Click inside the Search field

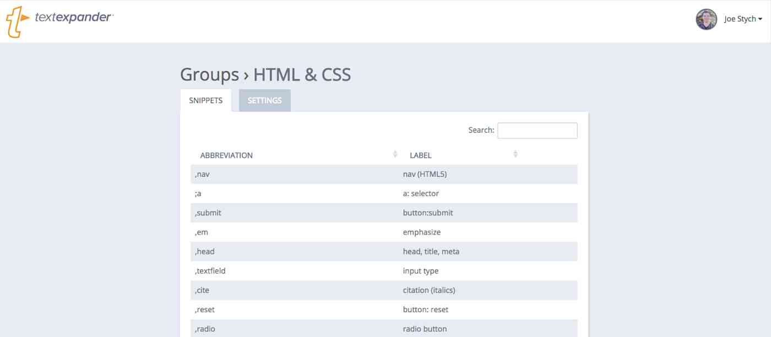click(537, 130)
